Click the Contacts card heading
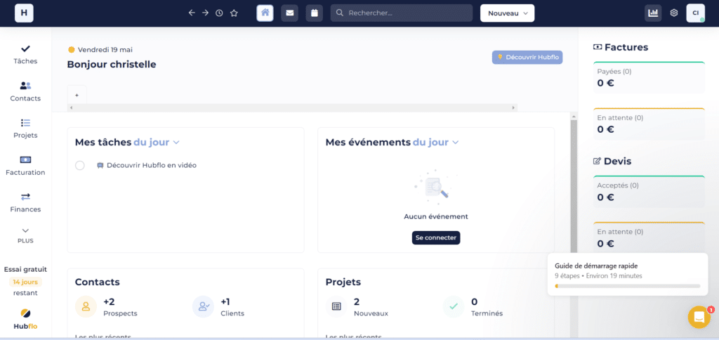Viewport: 719px width, 340px height. click(x=97, y=282)
